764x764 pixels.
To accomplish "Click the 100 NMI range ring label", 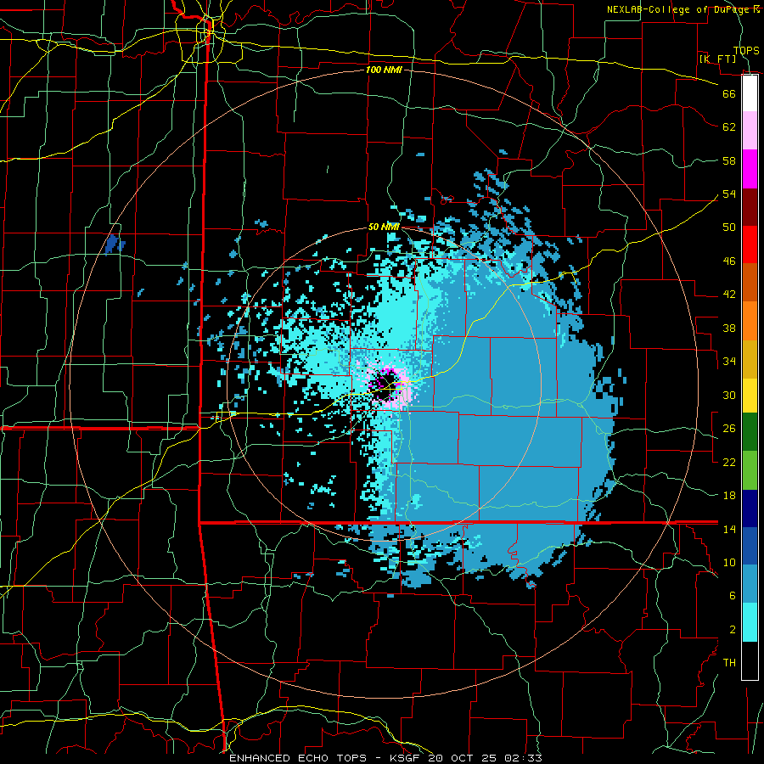I will (384, 70).
